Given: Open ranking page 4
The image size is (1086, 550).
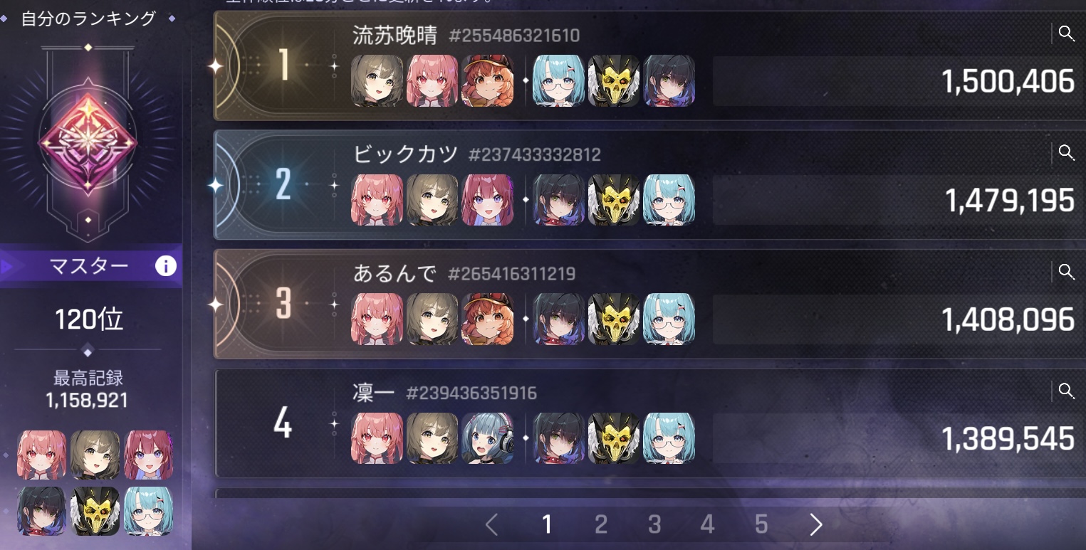Looking at the screenshot, I should [x=707, y=525].
